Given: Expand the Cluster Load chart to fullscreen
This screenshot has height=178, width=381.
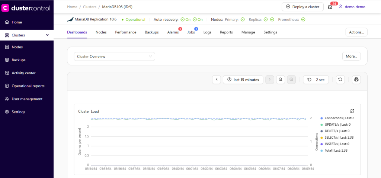Looking at the screenshot, I should pyautogui.click(x=352, y=111).
